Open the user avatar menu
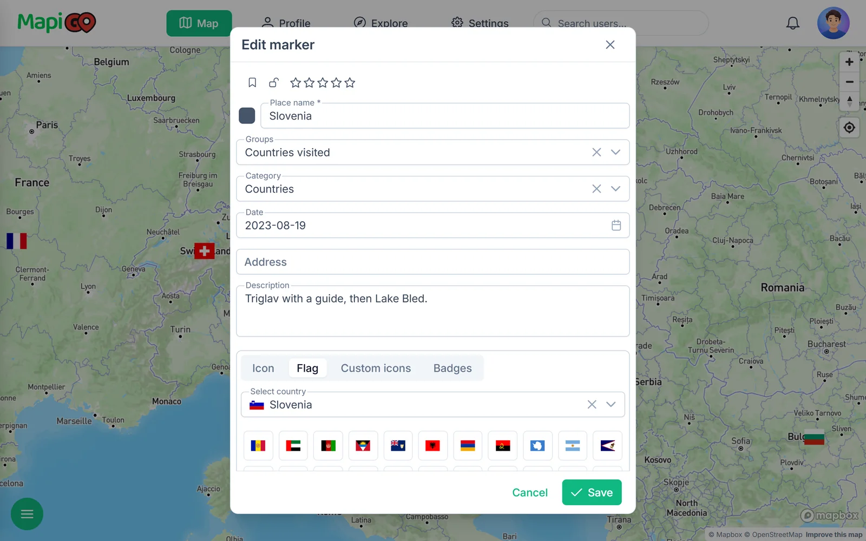Screen dimensions: 866x541 [833, 23]
